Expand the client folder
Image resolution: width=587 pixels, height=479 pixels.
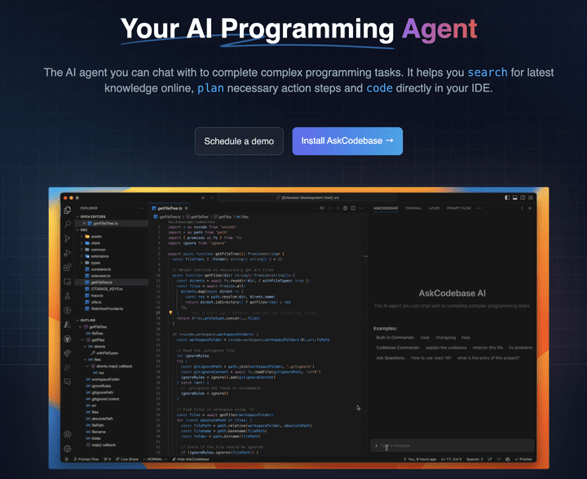pos(82,243)
